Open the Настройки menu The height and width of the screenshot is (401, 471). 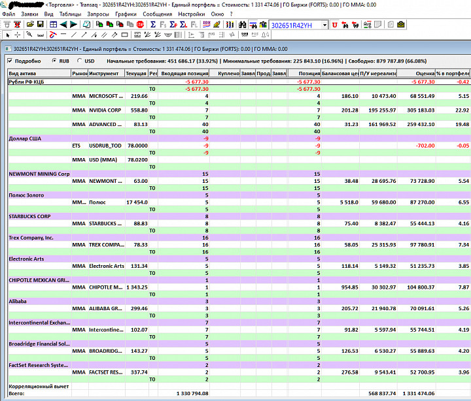[192, 14]
